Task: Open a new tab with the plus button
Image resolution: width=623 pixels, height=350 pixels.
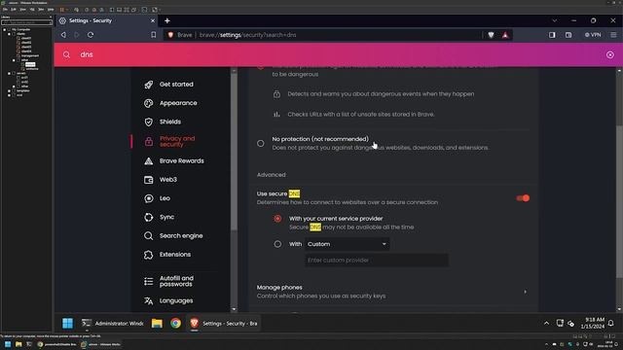Action: 167,20
